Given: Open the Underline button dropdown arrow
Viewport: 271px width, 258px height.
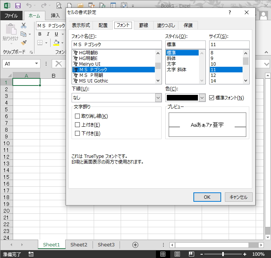Looking at the screenshot, I should 63,34.
